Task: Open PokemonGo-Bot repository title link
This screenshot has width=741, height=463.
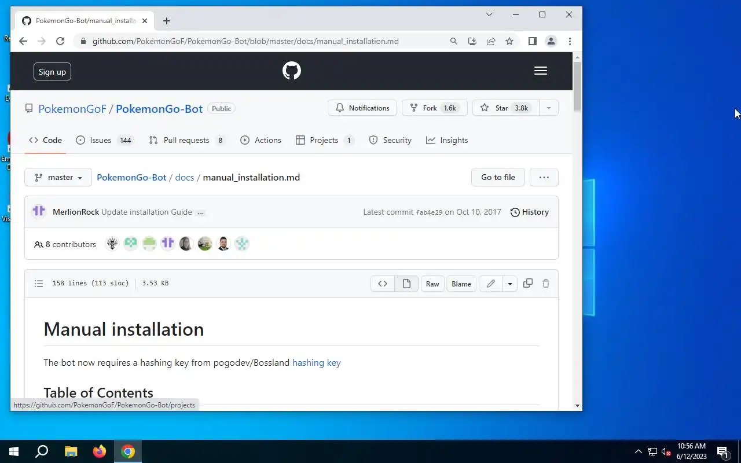Action: (159, 108)
